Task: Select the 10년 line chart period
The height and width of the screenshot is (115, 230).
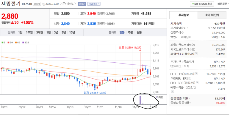Action: 72,32
